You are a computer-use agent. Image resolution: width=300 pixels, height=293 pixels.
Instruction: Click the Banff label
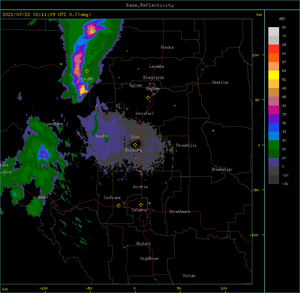click(43, 197)
